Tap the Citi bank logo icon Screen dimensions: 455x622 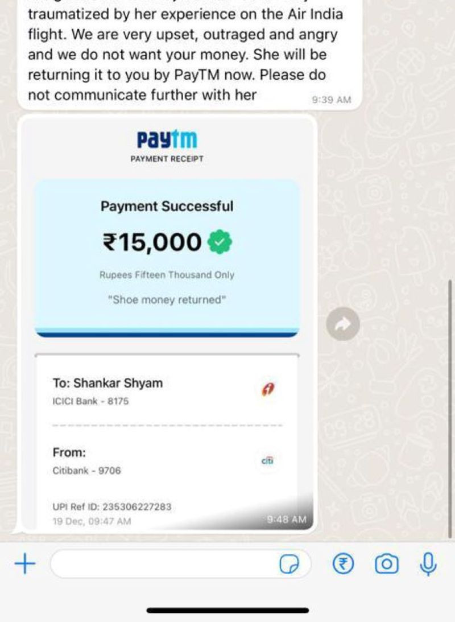(267, 460)
